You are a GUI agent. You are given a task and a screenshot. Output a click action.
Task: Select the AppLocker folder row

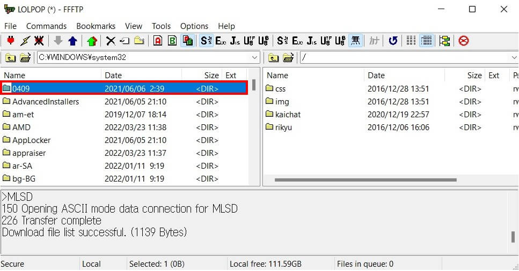[x=124, y=140]
